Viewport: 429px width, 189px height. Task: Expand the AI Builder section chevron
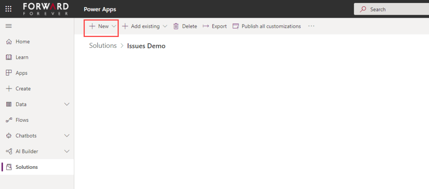point(67,151)
